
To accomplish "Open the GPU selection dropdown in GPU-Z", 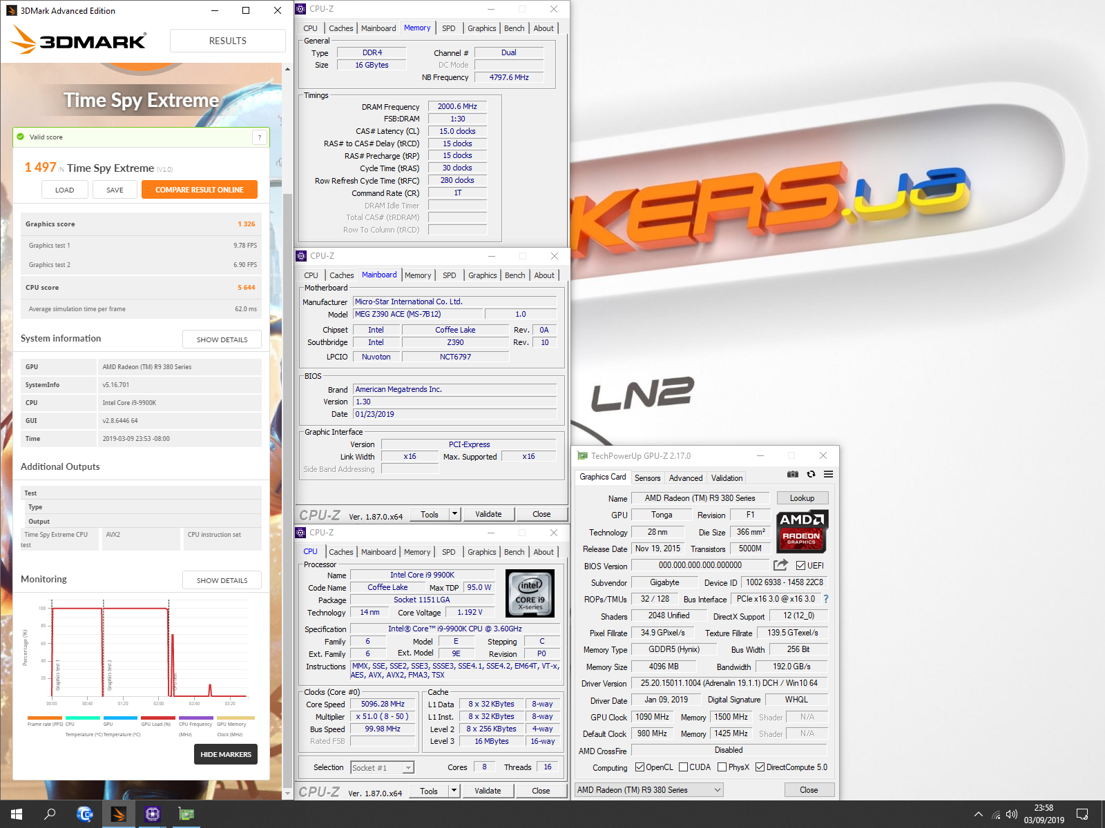I will pos(649,790).
